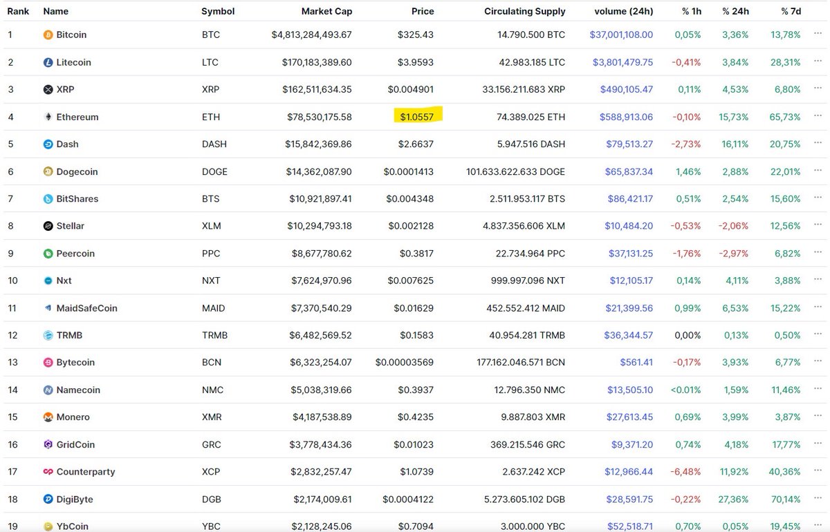Open the Bitcoin coin name link
Screen dimensions: 830x532
[x=71, y=35]
